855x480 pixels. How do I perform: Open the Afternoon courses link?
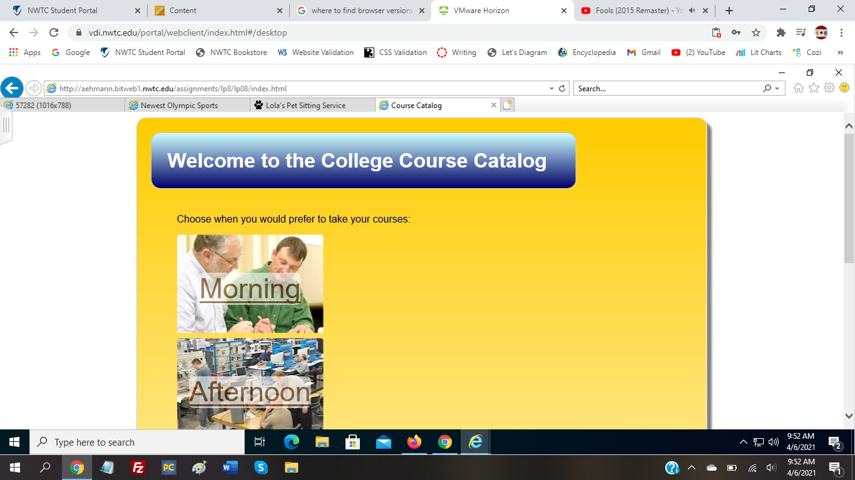248,393
